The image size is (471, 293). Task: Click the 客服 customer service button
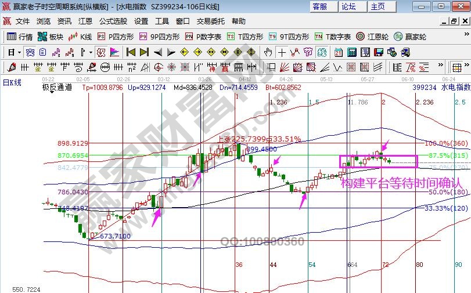[x=319, y=6]
